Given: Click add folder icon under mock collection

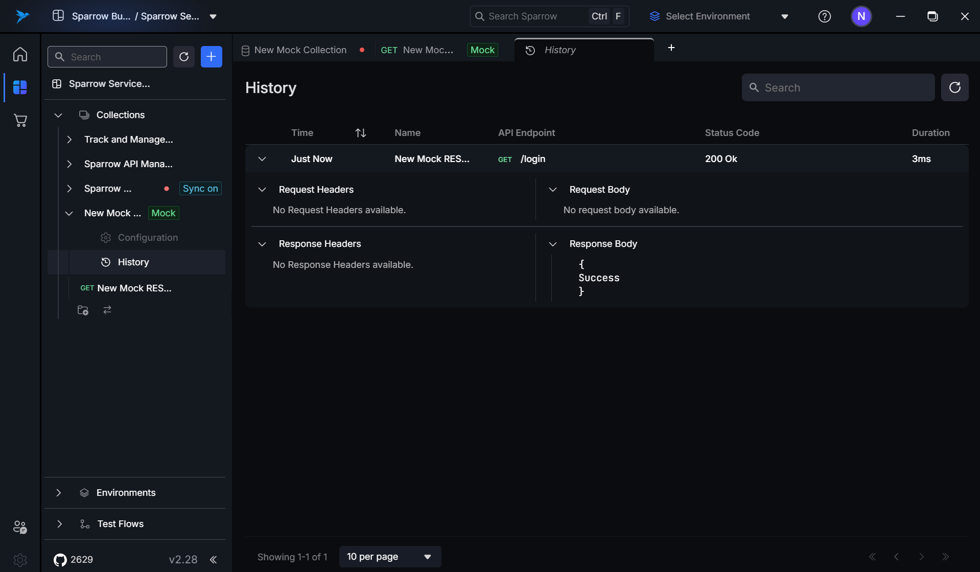Looking at the screenshot, I should click(x=83, y=310).
